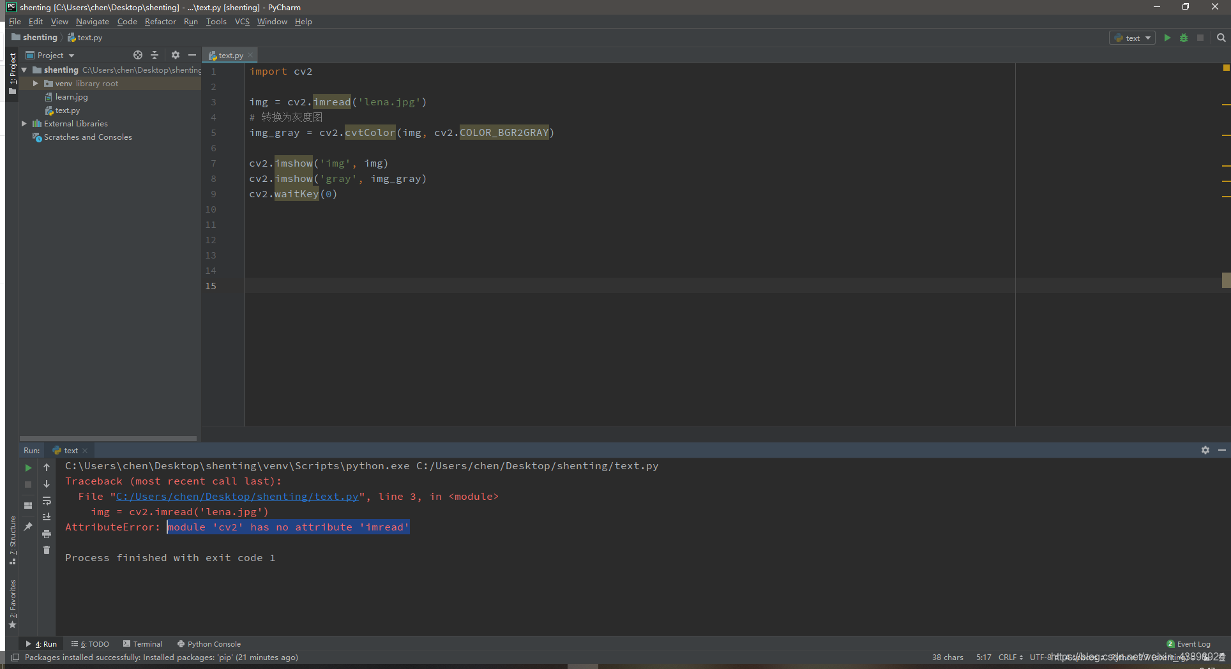
Task: Collapse the shenting project root node
Action: tap(24, 70)
